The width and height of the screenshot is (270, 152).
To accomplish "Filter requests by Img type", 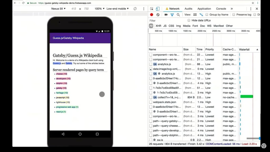I will coord(179,26).
